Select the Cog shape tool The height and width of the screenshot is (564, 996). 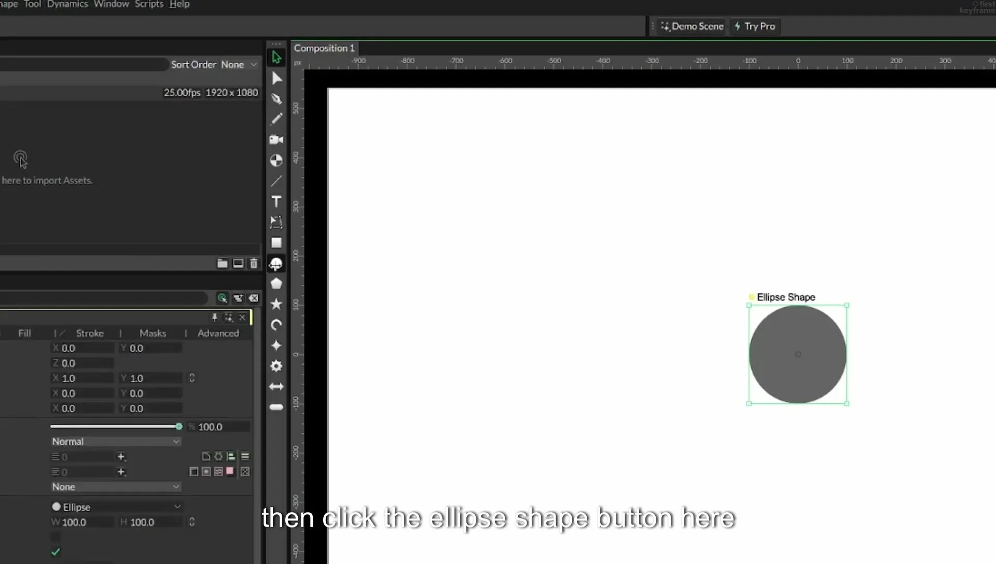coord(276,366)
